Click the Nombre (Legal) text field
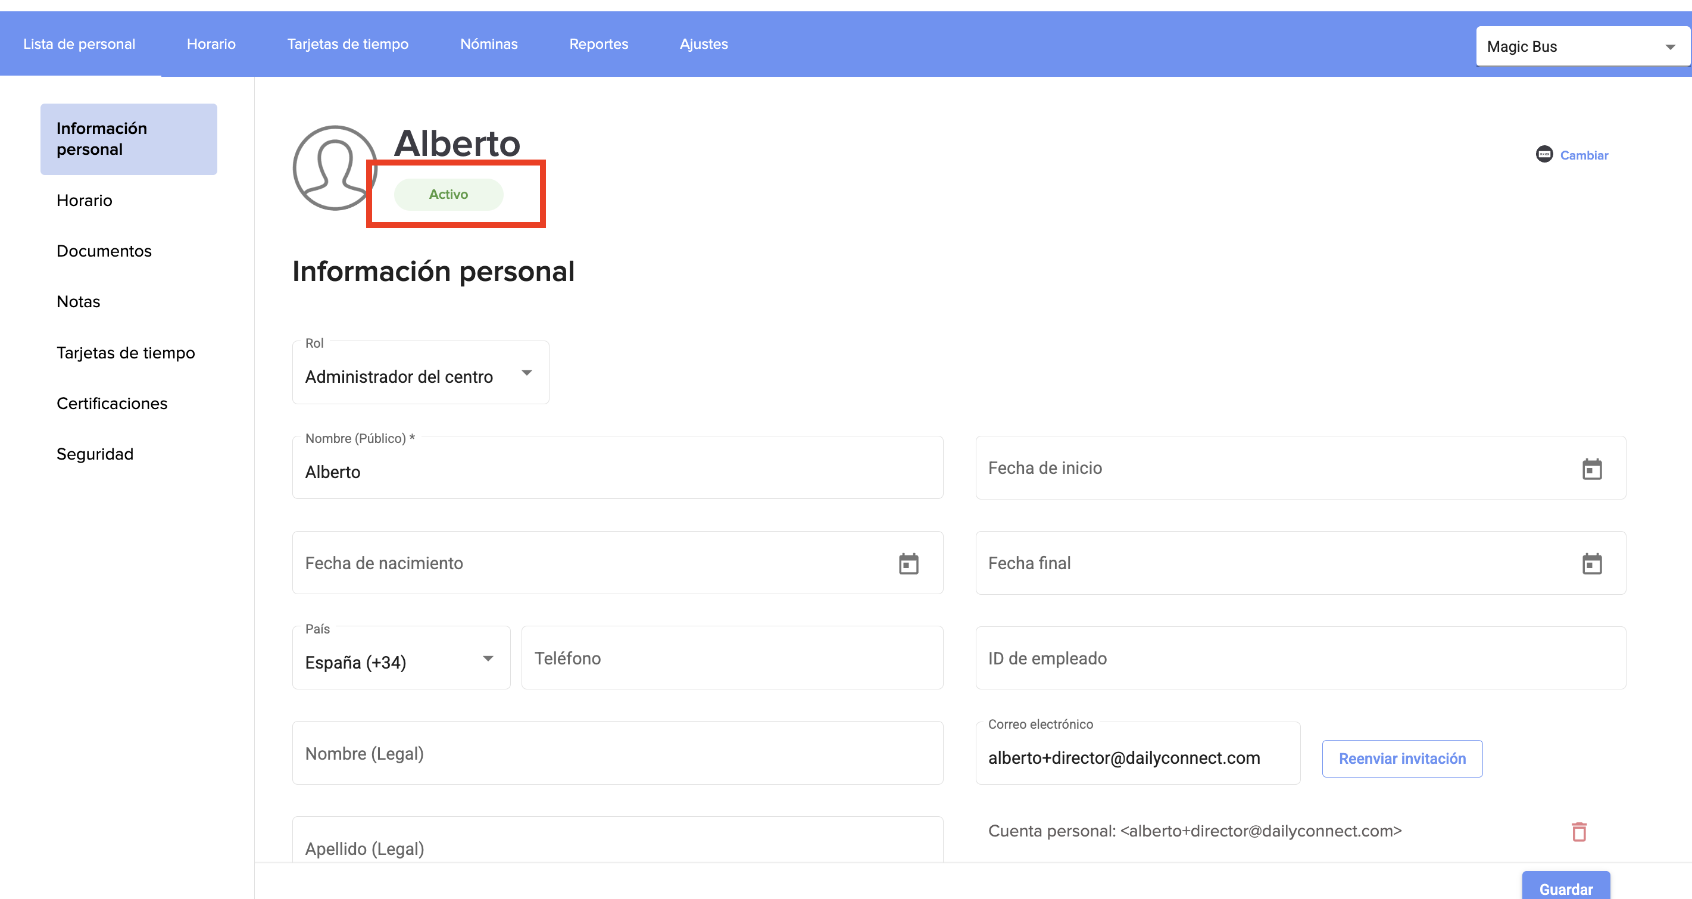Viewport: 1692px width, 899px height. pos(617,753)
